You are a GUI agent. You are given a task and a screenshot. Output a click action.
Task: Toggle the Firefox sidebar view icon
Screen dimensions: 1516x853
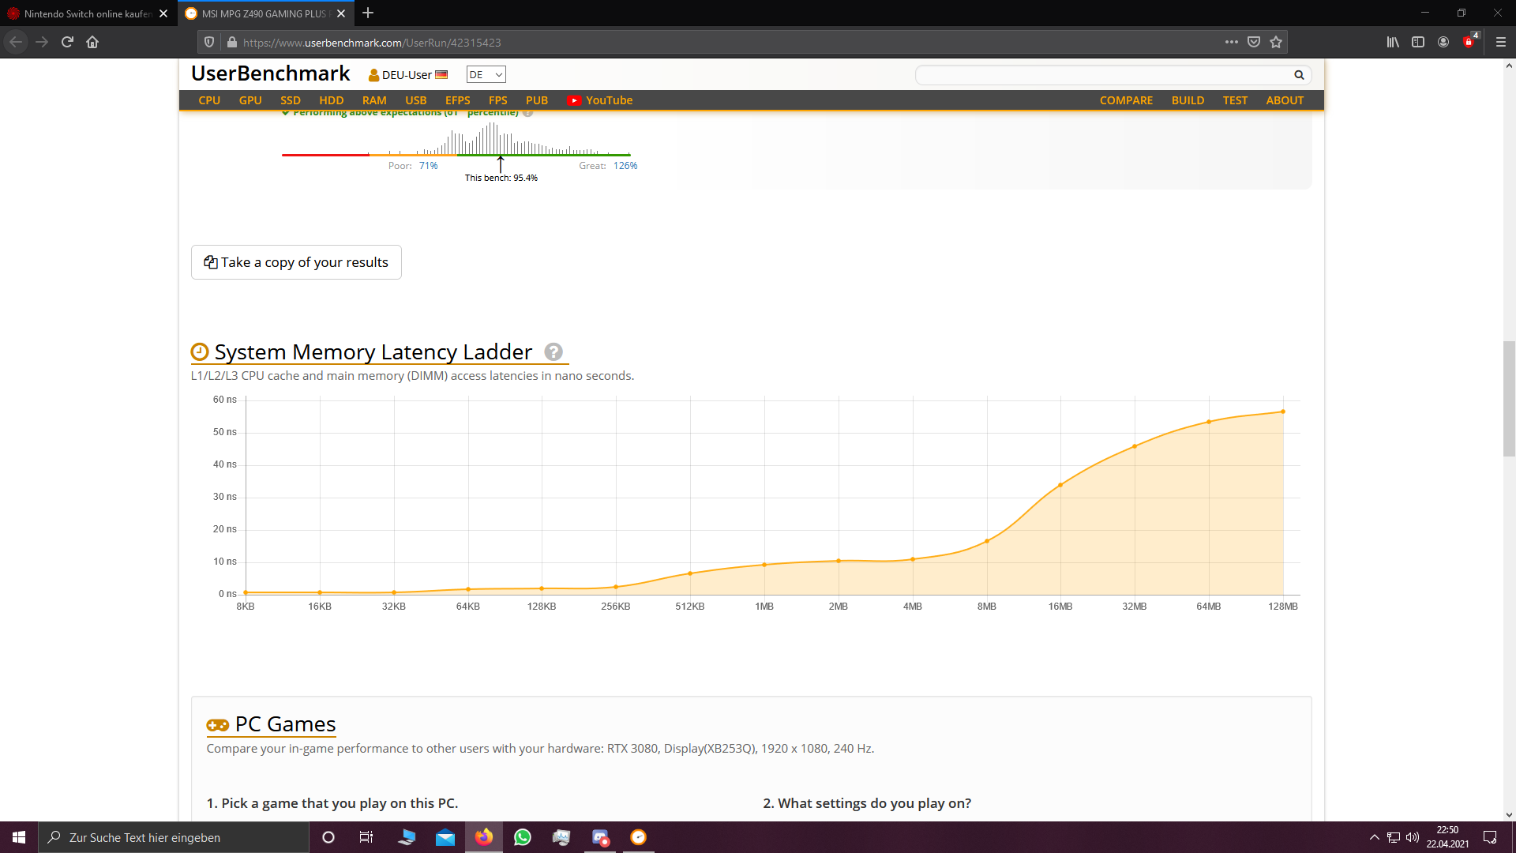point(1418,42)
